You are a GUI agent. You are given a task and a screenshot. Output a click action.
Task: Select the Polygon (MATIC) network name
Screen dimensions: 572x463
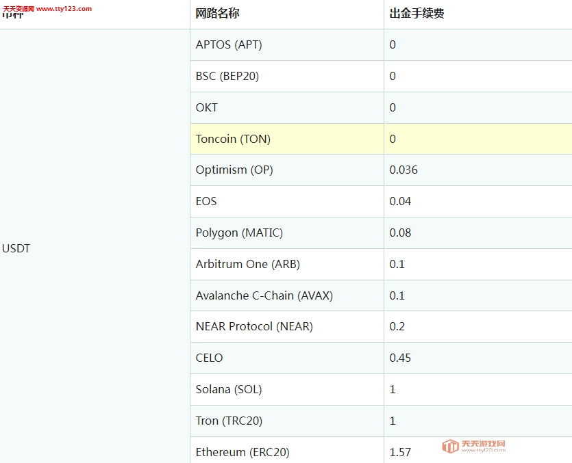point(239,233)
